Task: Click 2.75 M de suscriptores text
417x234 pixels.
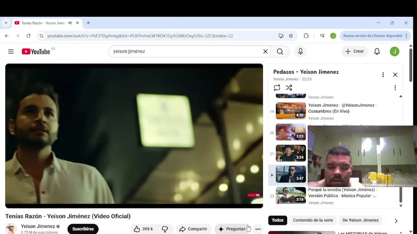Action: [39, 232]
